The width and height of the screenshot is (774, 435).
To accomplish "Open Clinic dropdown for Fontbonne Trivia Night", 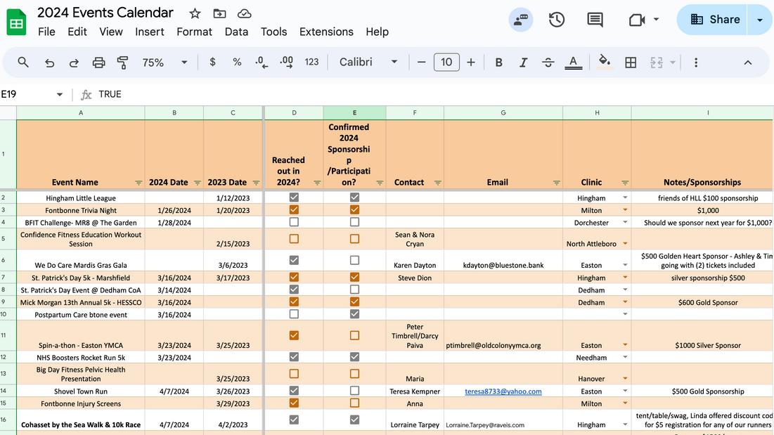I will tap(625, 210).
